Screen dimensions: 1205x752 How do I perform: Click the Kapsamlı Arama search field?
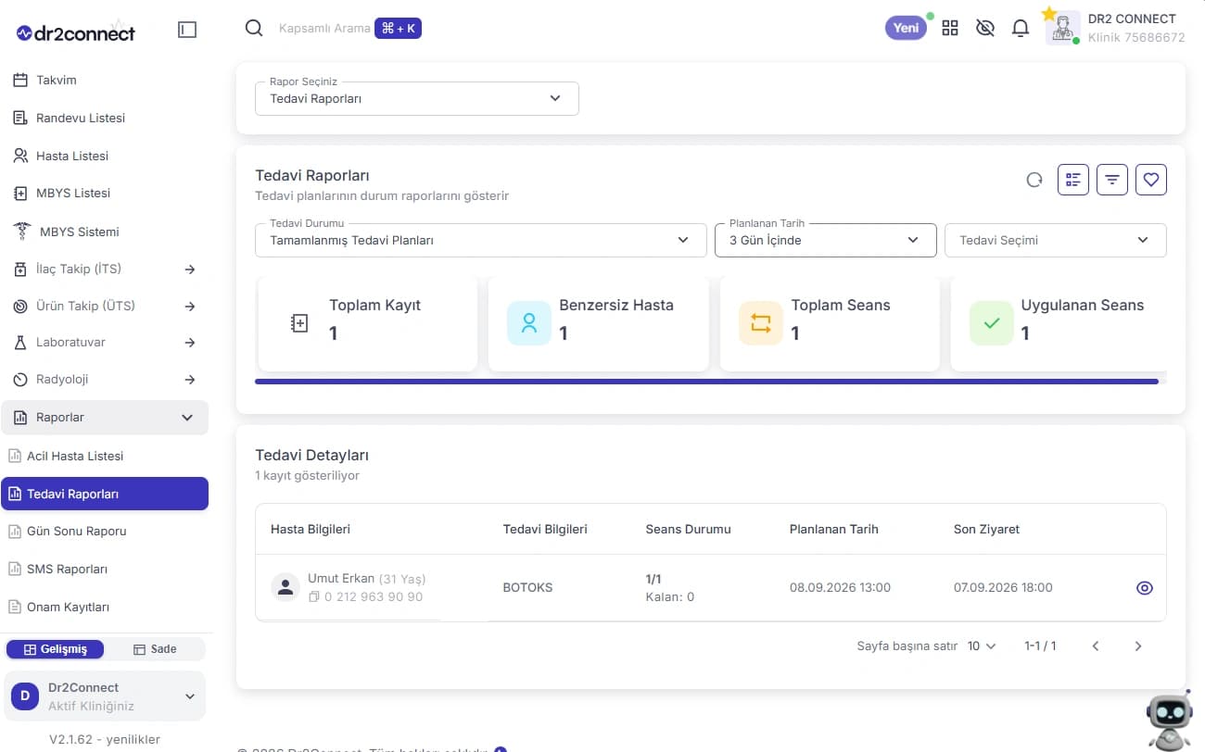pyautogui.click(x=324, y=29)
